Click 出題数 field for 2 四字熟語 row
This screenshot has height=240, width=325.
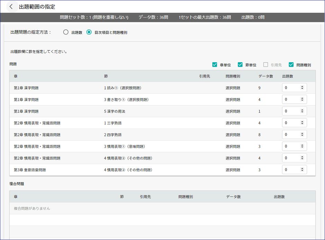291,135
